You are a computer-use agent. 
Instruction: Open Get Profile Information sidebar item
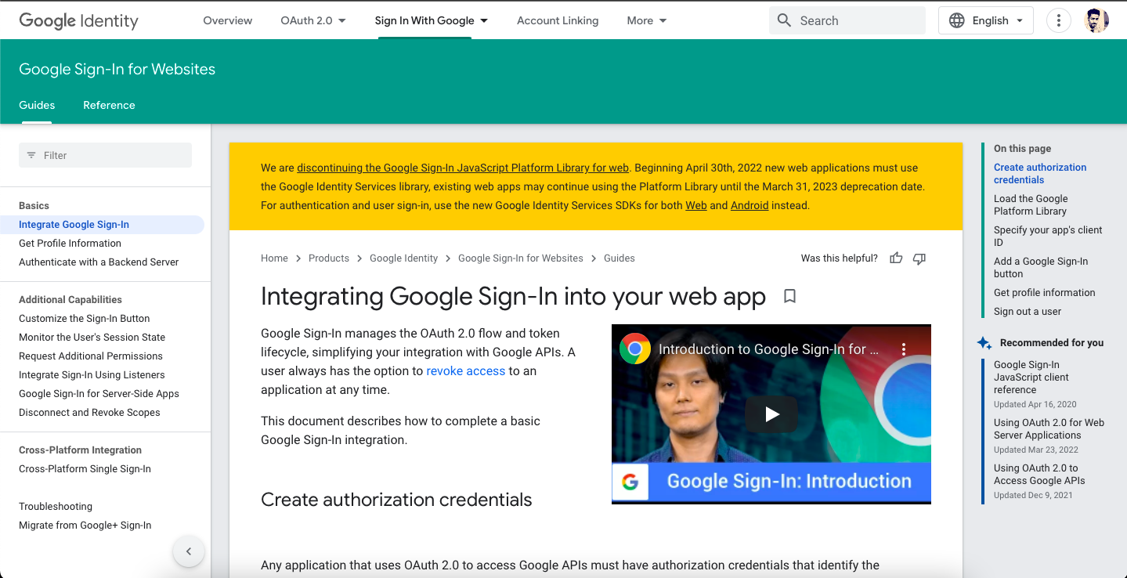pos(70,244)
